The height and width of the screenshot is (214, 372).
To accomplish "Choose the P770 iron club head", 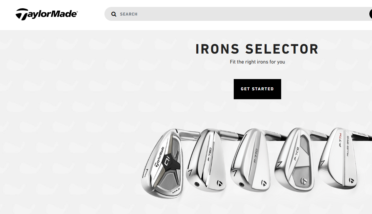I will click(251, 160).
